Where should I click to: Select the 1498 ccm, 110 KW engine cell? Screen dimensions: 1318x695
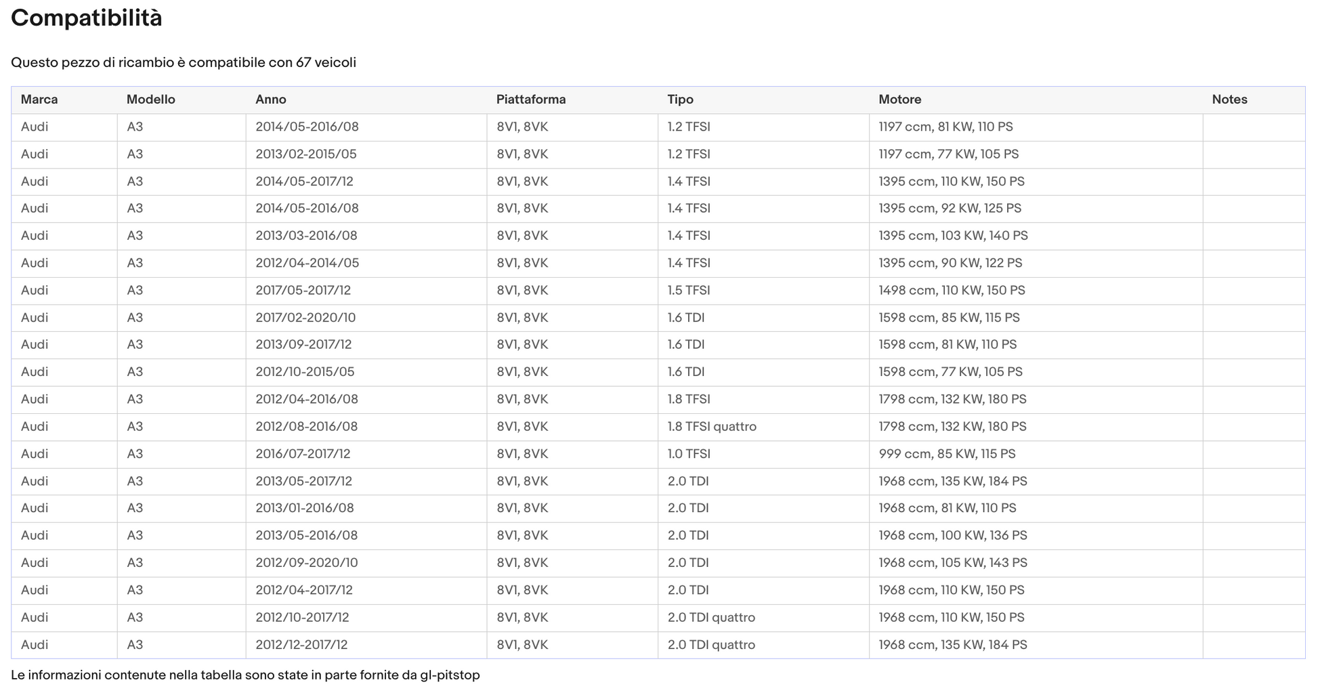click(951, 291)
